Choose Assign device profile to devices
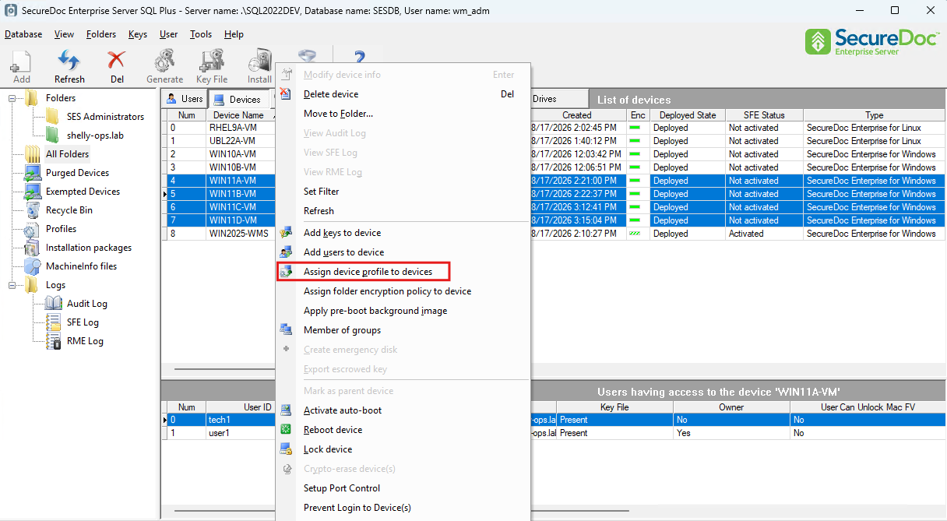Screen dimensions: 947x521 [x=368, y=272]
